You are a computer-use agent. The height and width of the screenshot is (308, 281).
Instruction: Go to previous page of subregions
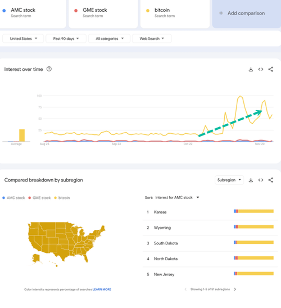coord(186,289)
